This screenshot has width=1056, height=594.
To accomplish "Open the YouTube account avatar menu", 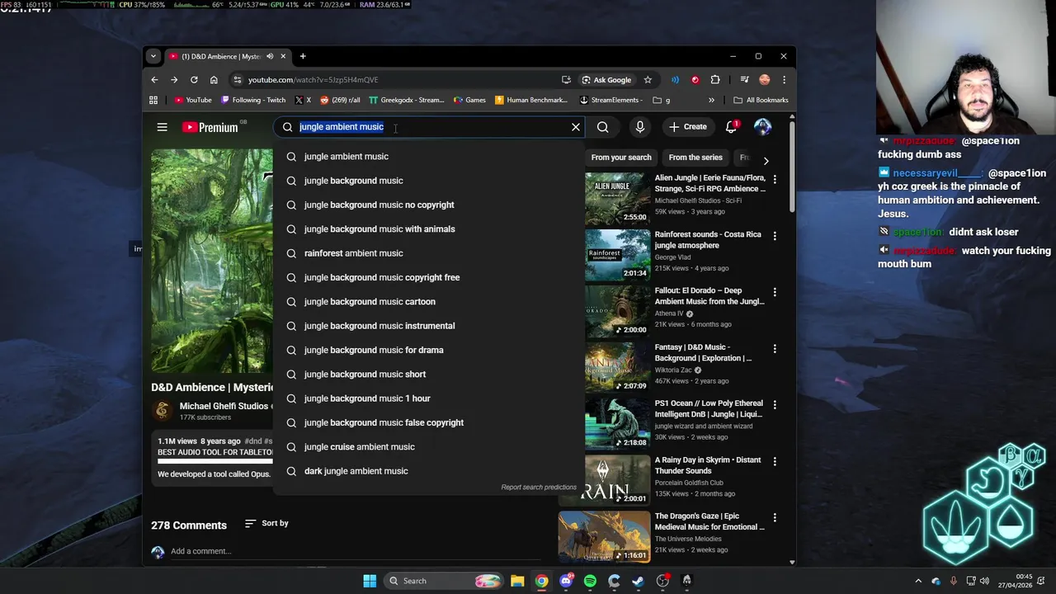I will pyautogui.click(x=762, y=127).
